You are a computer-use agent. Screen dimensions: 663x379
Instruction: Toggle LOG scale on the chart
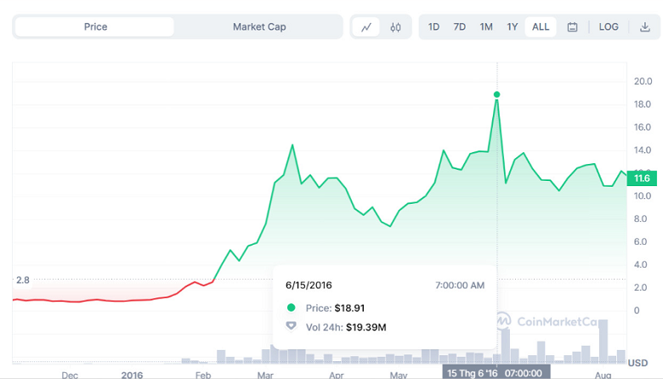pyautogui.click(x=609, y=27)
